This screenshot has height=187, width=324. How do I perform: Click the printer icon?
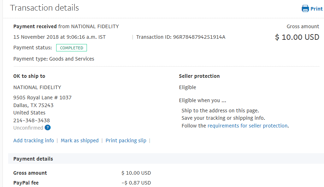click(305, 9)
